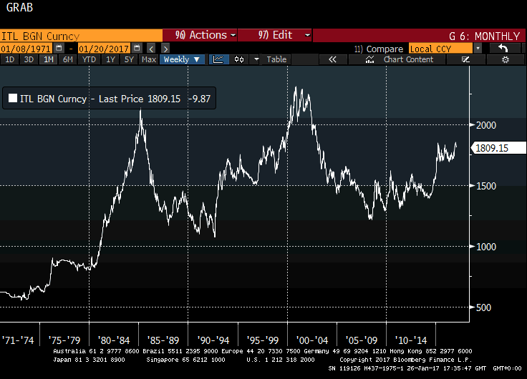Screen dimensions: 527x379
Task: Click the G 6: MONTHLY chart title
Action: [484, 36]
